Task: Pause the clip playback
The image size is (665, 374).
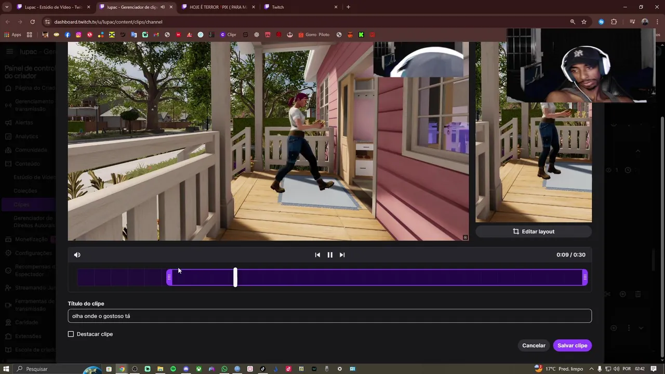Action: pyautogui.click(x=330, y=255)
